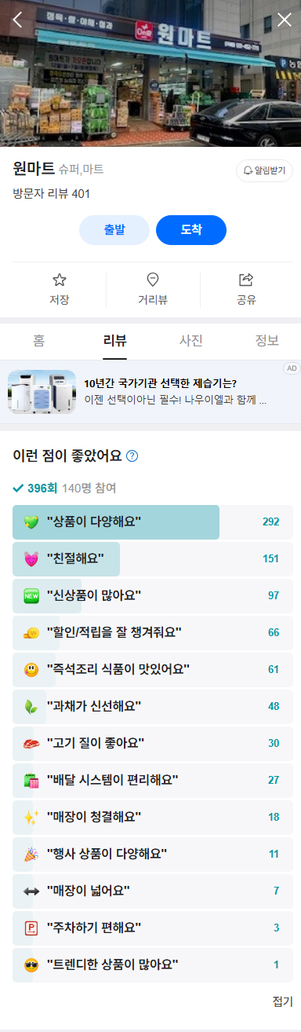Set as destination with 도착 button
Screen dimensions: 301x1032
point(191,230)
